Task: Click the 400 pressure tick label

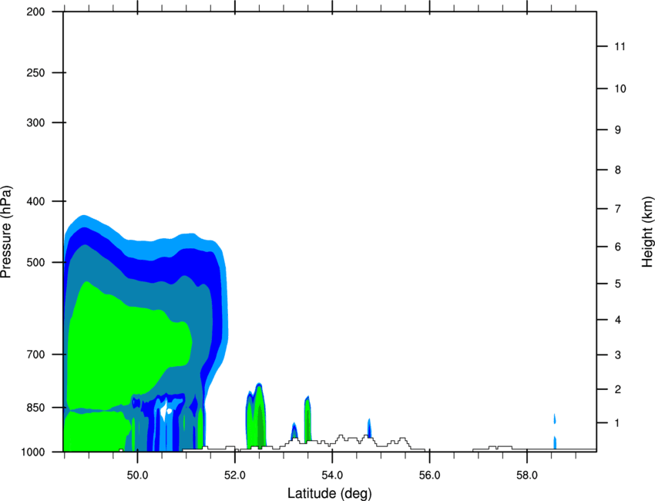Action: (35, 201)
